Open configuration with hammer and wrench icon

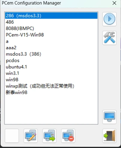[x=109, y=38]
